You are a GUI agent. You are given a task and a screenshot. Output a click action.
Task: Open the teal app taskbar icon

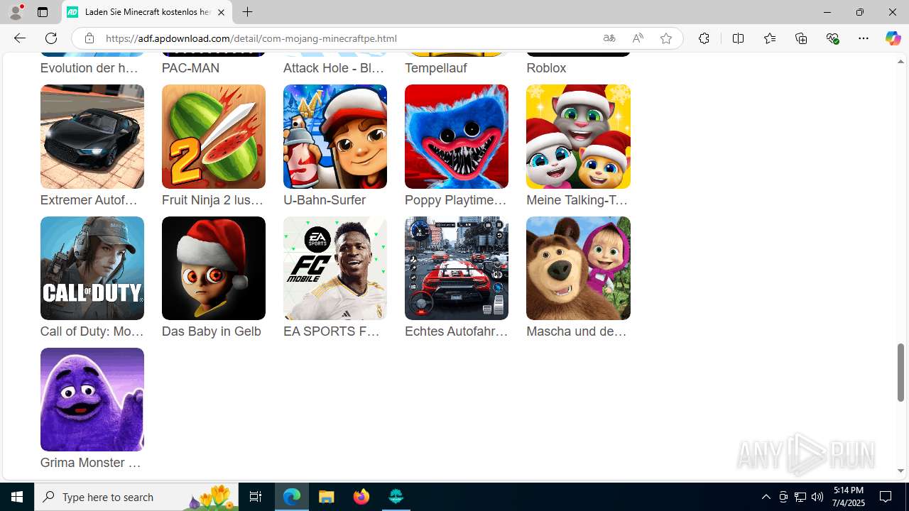click(x=396, y=497)
